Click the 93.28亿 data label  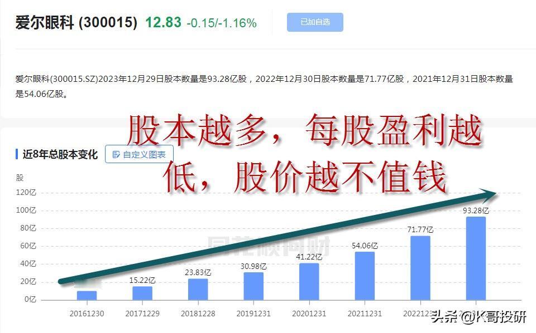(476, 210)
